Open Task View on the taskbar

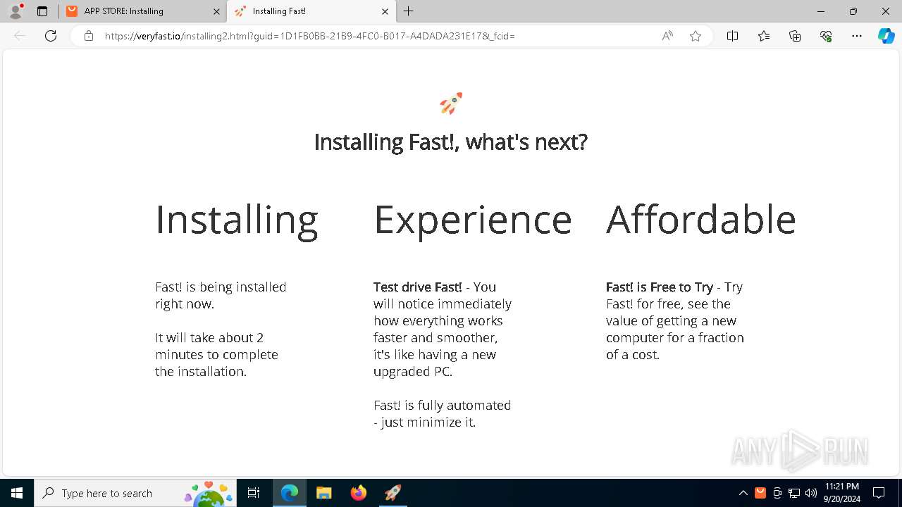[x=254, y=493]
